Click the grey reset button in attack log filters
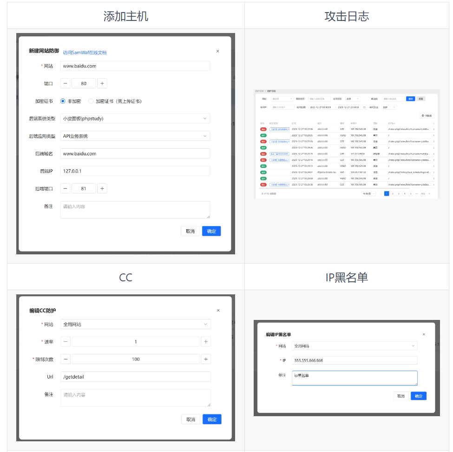This screenshot has width=453, height=452. (x=421, y=99)
